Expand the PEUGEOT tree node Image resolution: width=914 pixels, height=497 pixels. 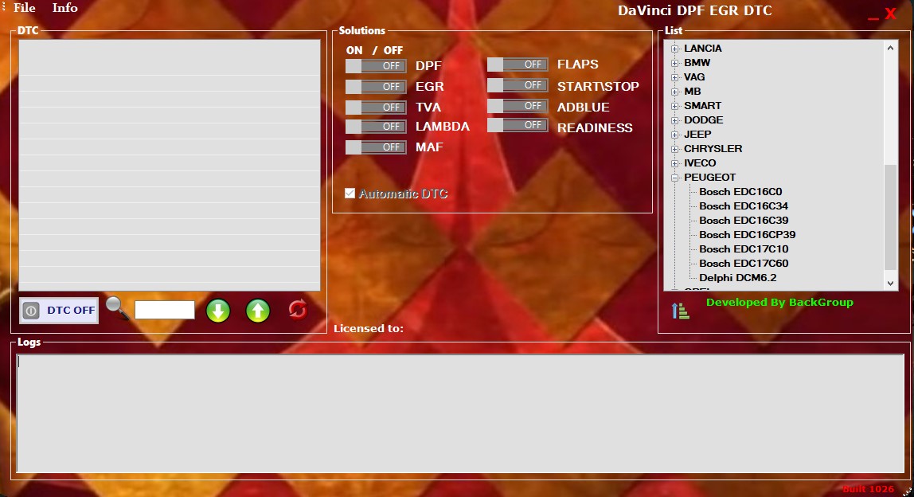pyautogui.click(x=675, y=177)
